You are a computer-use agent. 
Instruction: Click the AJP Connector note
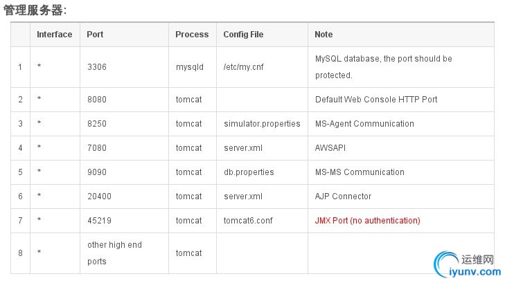click(x=343, y=197)
